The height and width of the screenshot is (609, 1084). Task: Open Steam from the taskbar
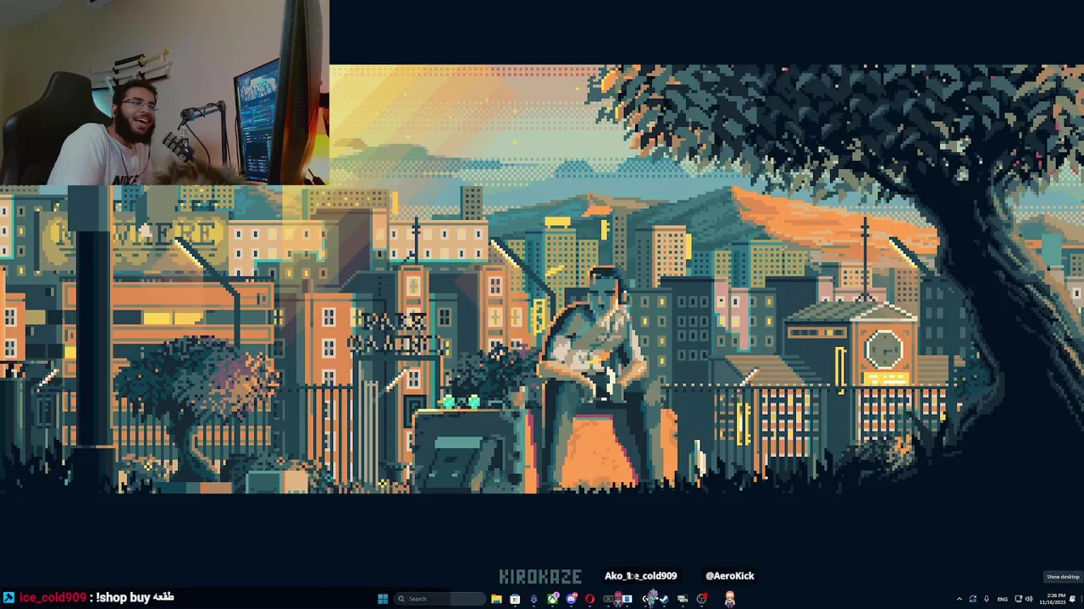(664, 599)
